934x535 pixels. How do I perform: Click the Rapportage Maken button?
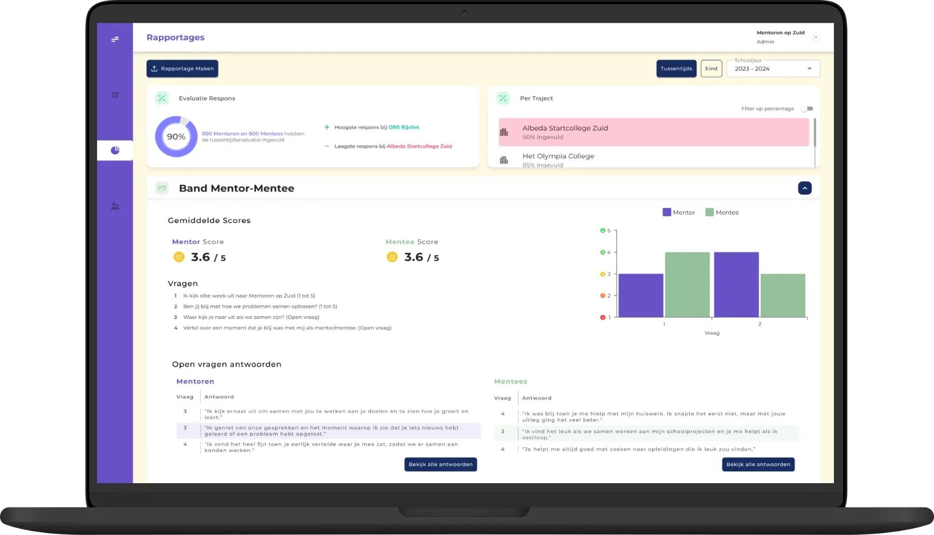click(x=182, y=68)
